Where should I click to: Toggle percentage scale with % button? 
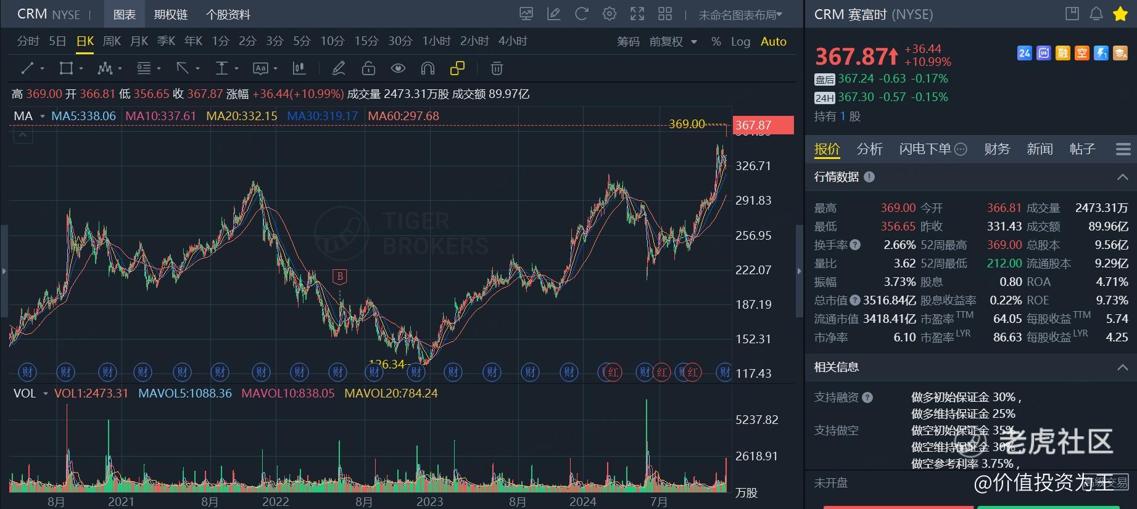pos(716,41)
